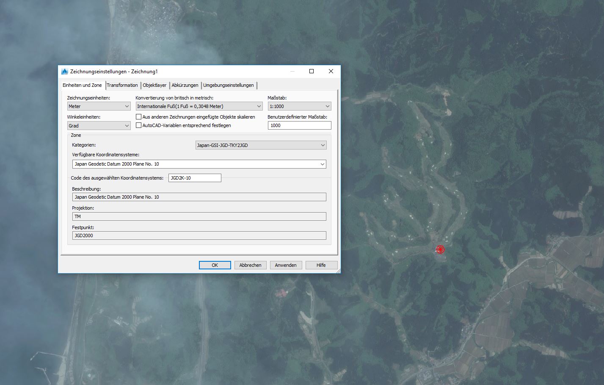Click the AutoCAD icon in the dialog title bar
This screenshot has width=604, height=385.
point(65,72)
